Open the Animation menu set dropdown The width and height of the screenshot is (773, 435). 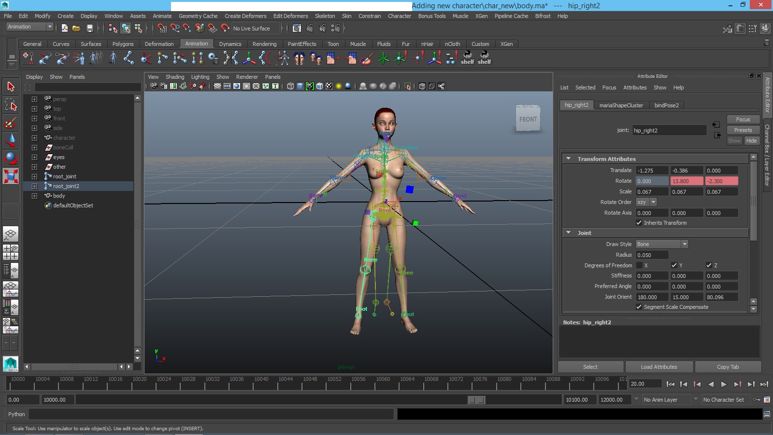[29, 27]
